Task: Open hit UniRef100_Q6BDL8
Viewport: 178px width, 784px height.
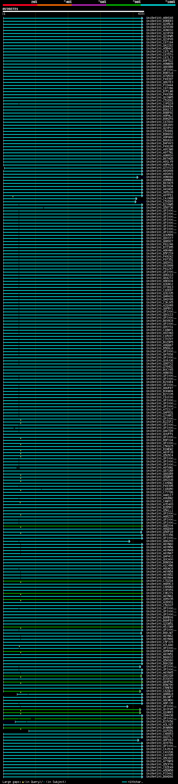Action: tap(160, 694)
